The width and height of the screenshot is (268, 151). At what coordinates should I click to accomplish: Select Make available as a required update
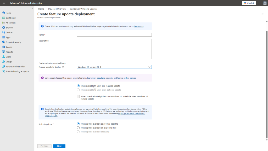(78, 86)
